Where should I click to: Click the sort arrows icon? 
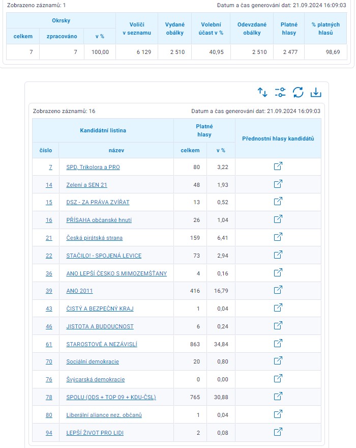[x=262, y=92]
